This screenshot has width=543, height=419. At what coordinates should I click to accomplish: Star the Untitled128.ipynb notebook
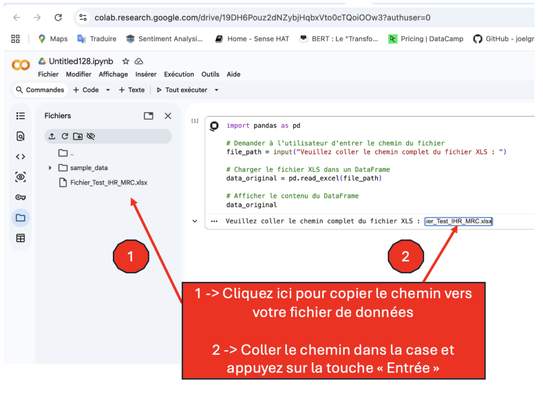click(126, 62)
